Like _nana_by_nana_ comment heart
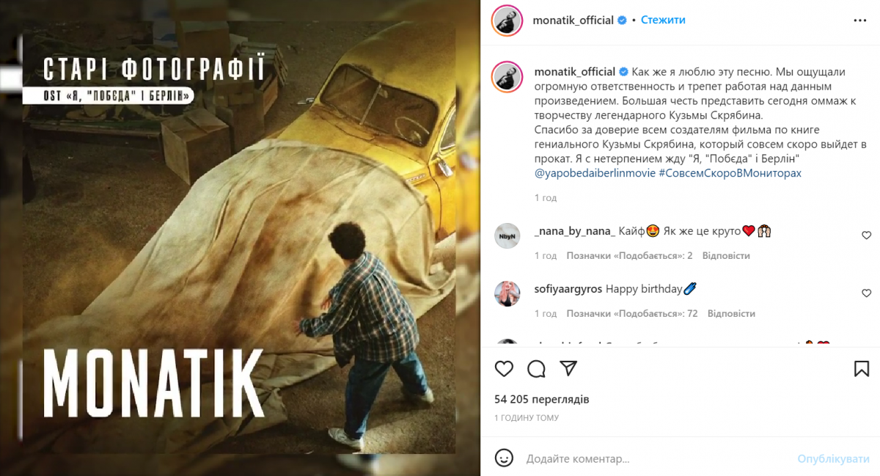This screenshot has height=476, width=880. (866, 235)
